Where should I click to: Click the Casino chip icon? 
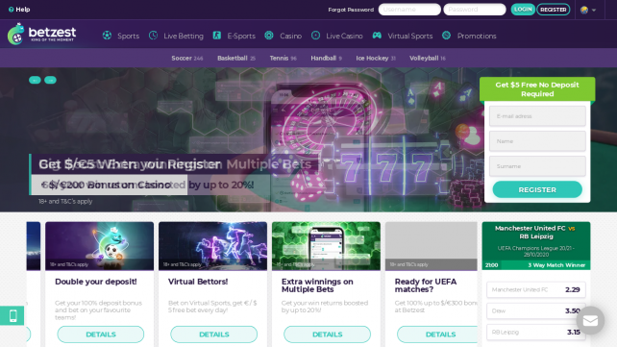(269, 36)
